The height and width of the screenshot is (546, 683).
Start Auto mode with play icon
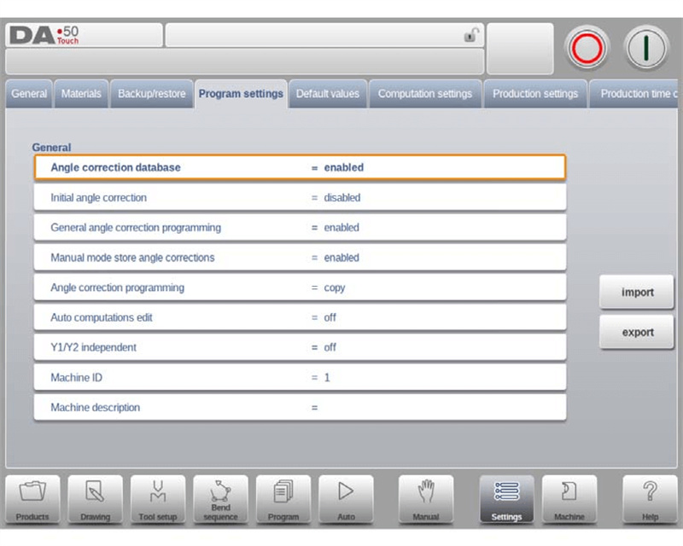[346, 499]
